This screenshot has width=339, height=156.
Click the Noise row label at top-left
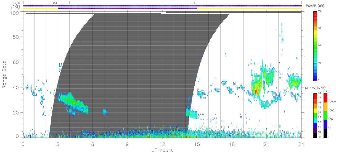coord(16,6)
